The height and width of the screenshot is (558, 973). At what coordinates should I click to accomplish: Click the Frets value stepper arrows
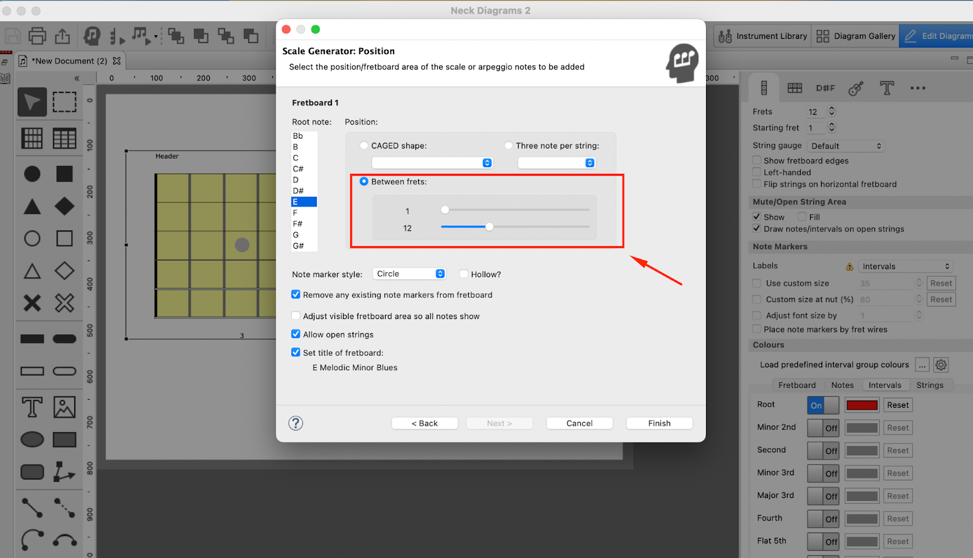832,111
